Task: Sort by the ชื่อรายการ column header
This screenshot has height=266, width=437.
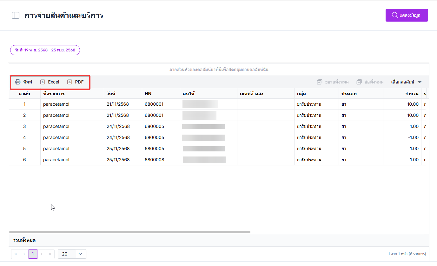Action: [72, 94]
